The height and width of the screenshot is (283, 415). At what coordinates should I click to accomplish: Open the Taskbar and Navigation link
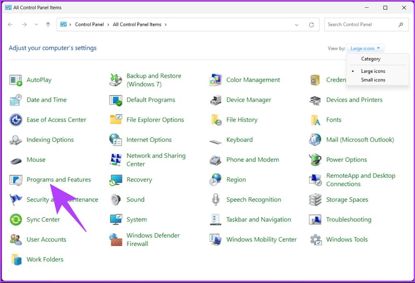259,219
